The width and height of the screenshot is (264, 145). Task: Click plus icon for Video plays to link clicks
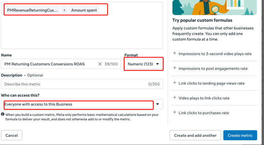[175, 98]
